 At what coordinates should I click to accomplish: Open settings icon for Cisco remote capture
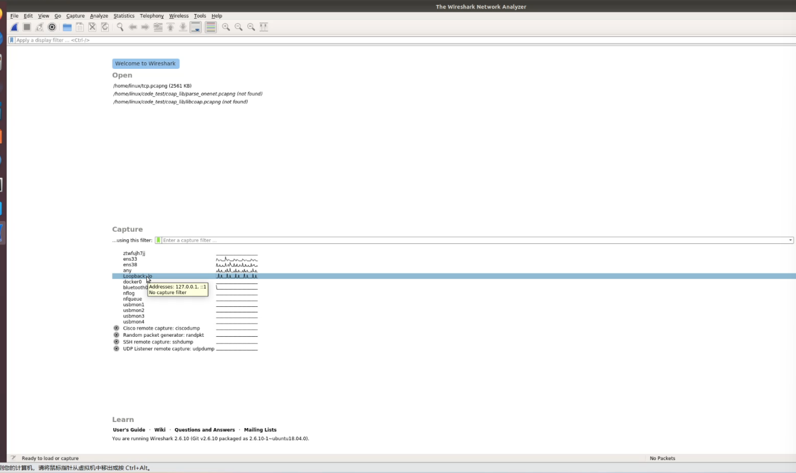pos(116,328)
